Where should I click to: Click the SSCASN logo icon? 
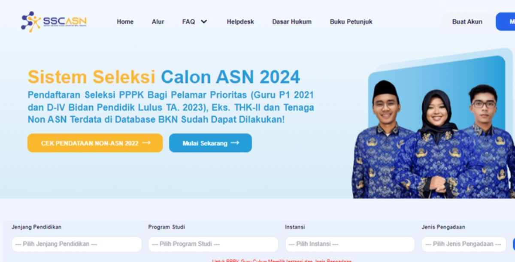[x=30, y=21]
